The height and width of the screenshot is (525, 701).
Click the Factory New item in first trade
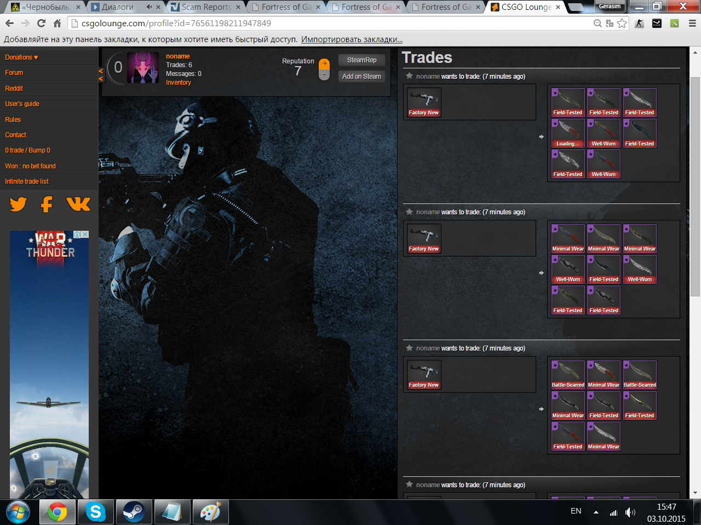click(424, 102)
